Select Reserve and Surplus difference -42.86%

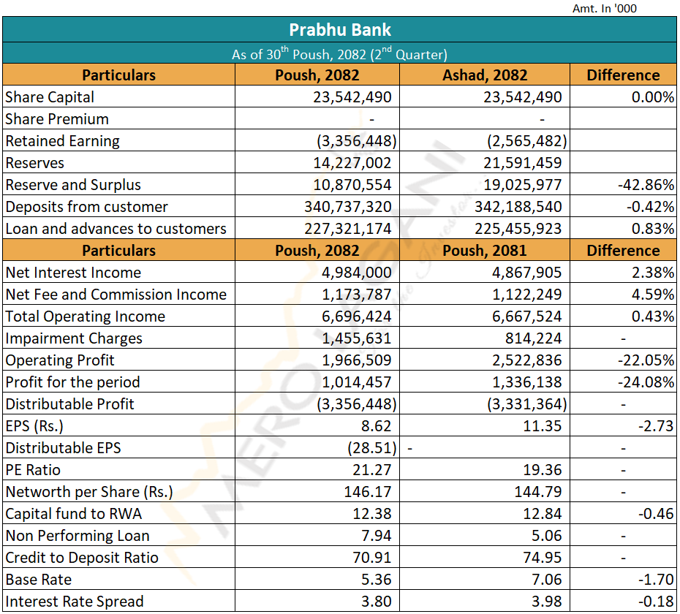(645, 185)
